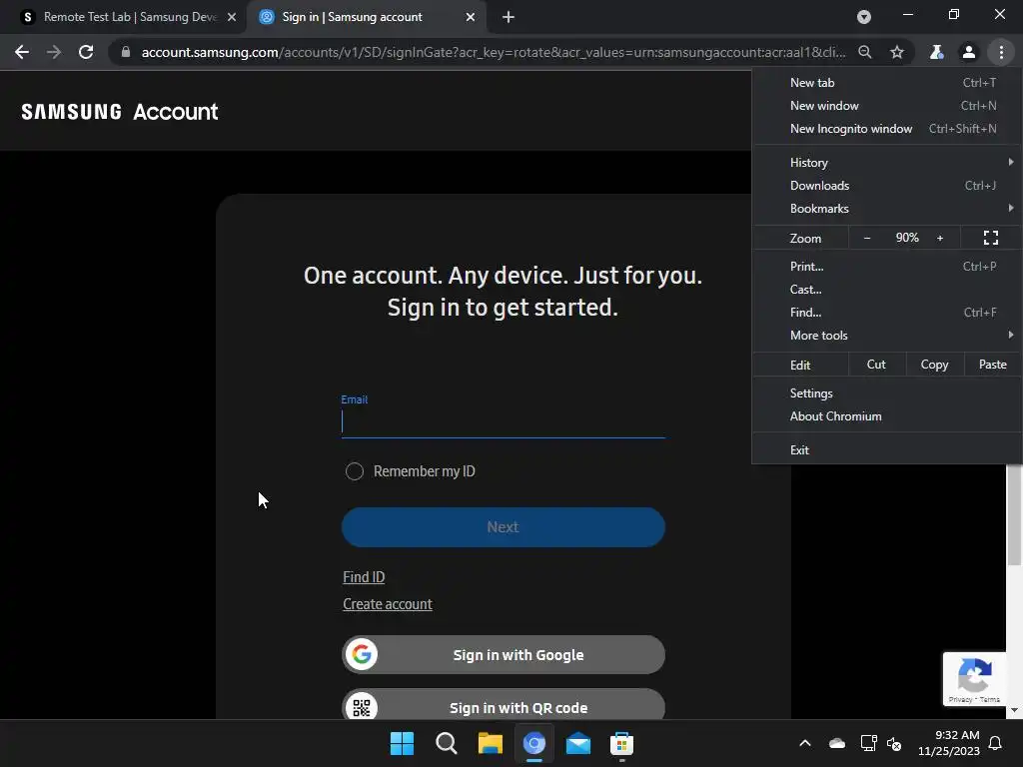Expand the More tools submenu
Viewport: 1023px width, 767px height.
[x=887, y=336]
